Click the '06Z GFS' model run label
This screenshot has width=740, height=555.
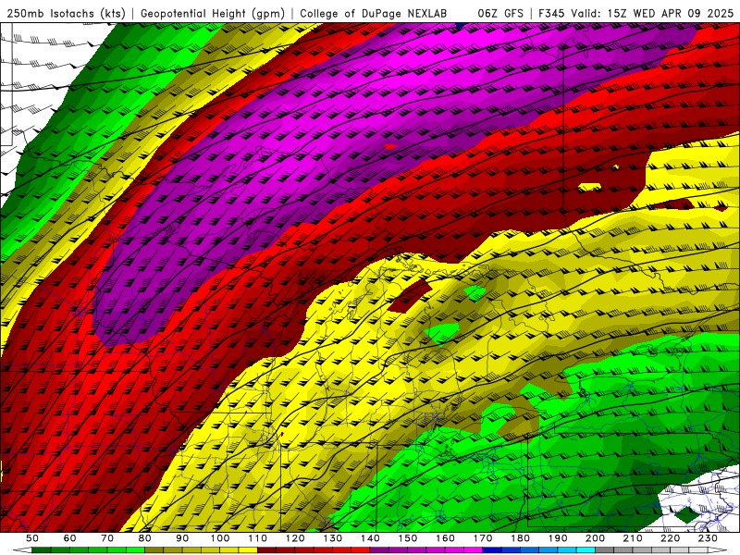tap(500, 14)
